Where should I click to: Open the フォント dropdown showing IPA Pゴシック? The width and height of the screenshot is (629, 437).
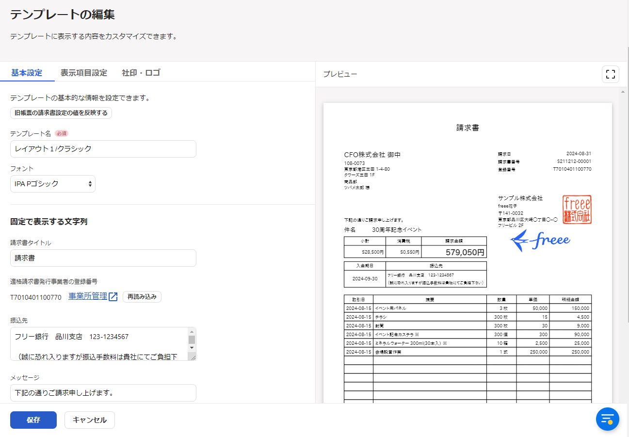click(x=53, y=184)
